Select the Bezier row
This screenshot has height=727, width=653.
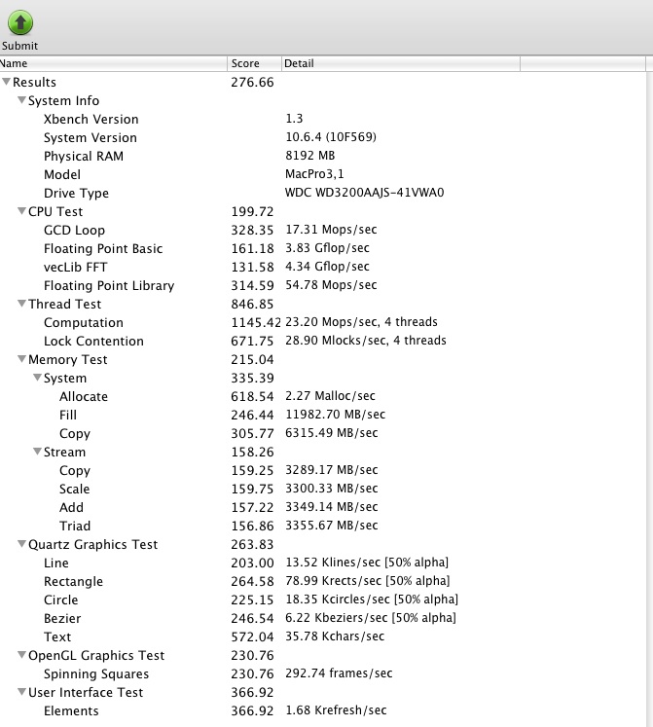(x=323, y=619)
